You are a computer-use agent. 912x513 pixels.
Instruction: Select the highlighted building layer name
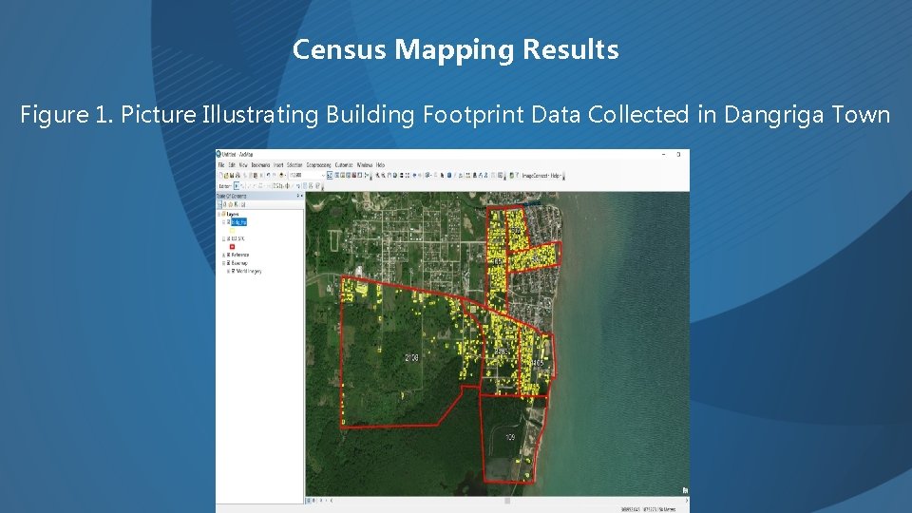click(239, 222)
